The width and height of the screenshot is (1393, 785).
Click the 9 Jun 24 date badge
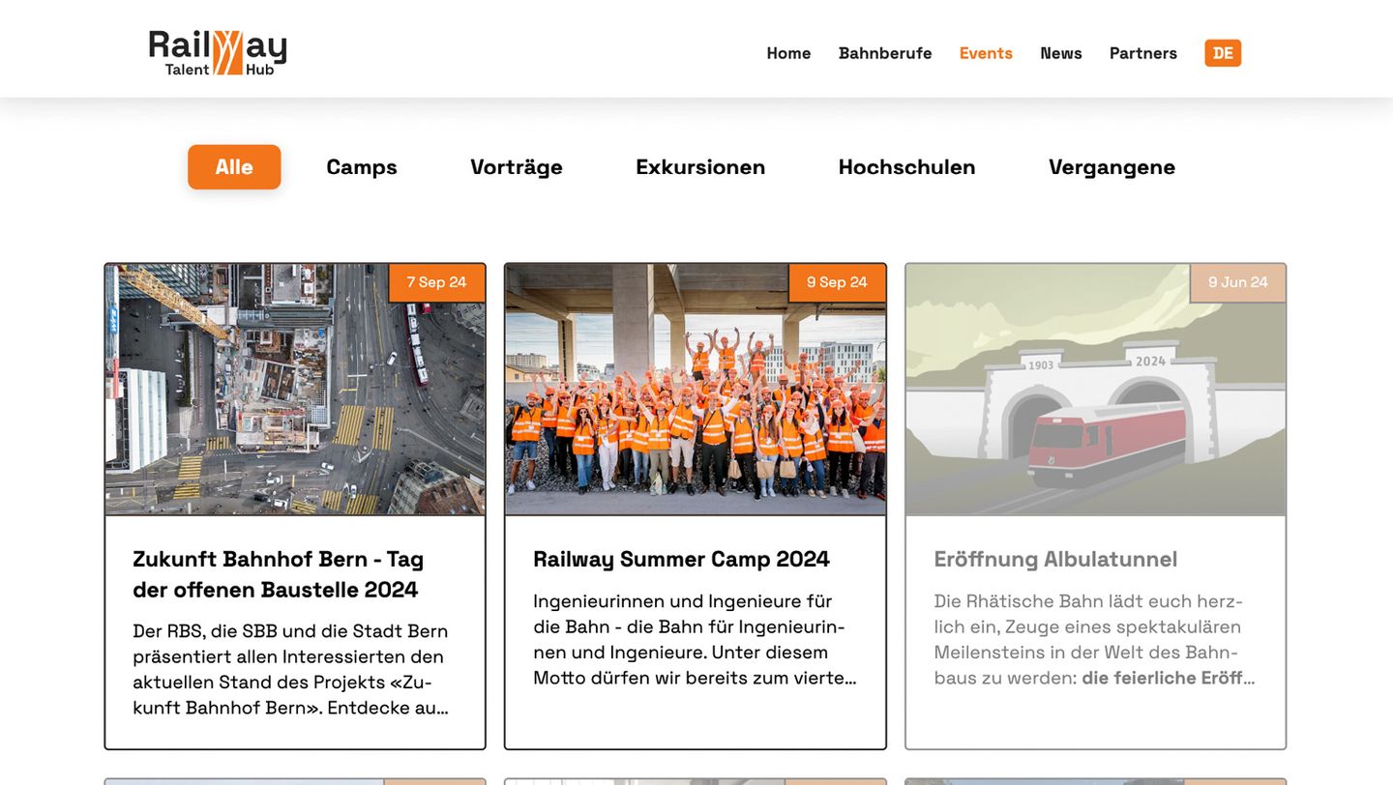pyautogui.click(x=1237, y=282)
